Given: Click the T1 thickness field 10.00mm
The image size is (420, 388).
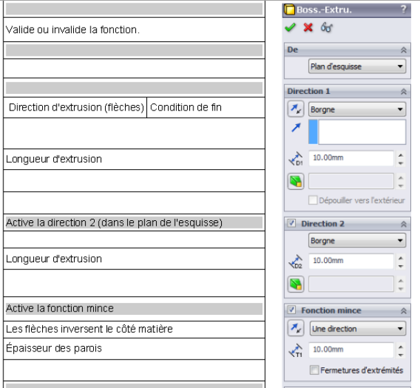Looking at the screenshot, I should click(351, 349).
